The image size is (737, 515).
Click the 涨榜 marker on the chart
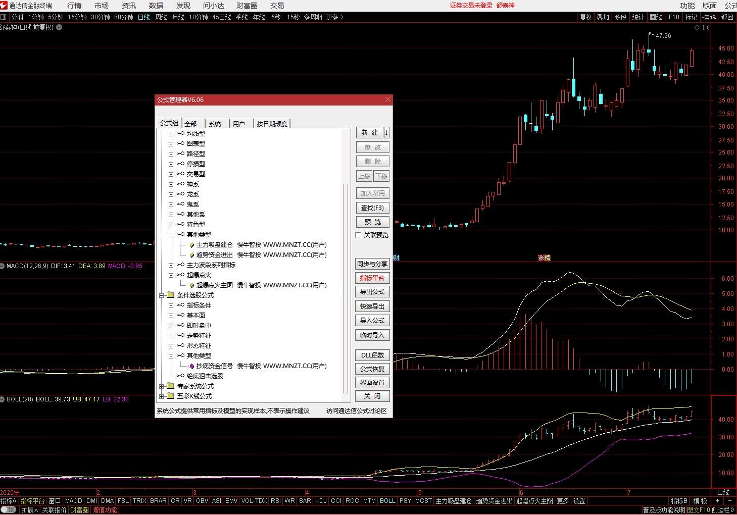coord(544,257)
